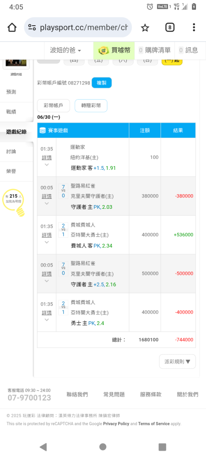Image resolution: width=206 pixels, height=459 pixels.
Task: Bookmark page with the star icon
Action: (x=145, y=28)
